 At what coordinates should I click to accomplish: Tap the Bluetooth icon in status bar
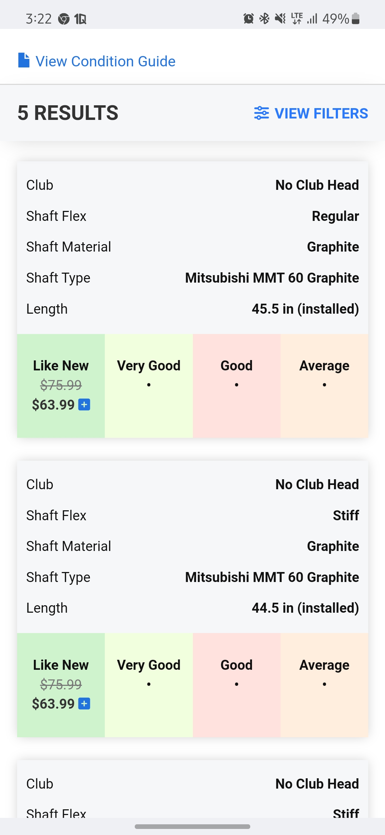point(264,18)
